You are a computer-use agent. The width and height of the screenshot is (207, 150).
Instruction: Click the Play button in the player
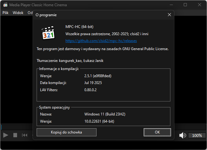tap(6, 135)
